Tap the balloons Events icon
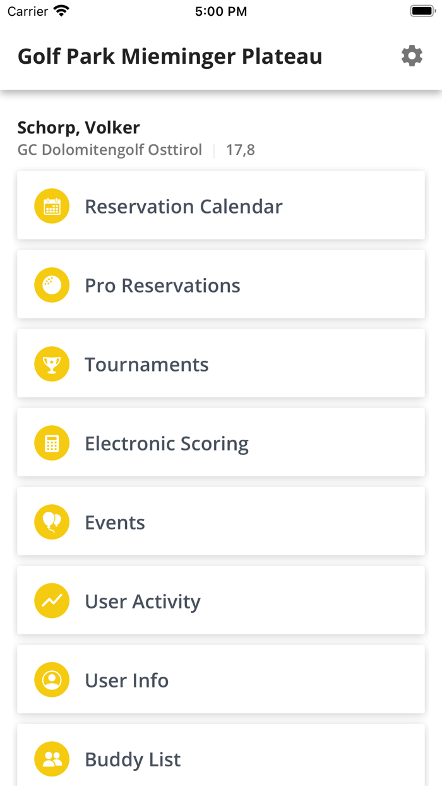Viewport: 442px width, 786px height. 52,522
